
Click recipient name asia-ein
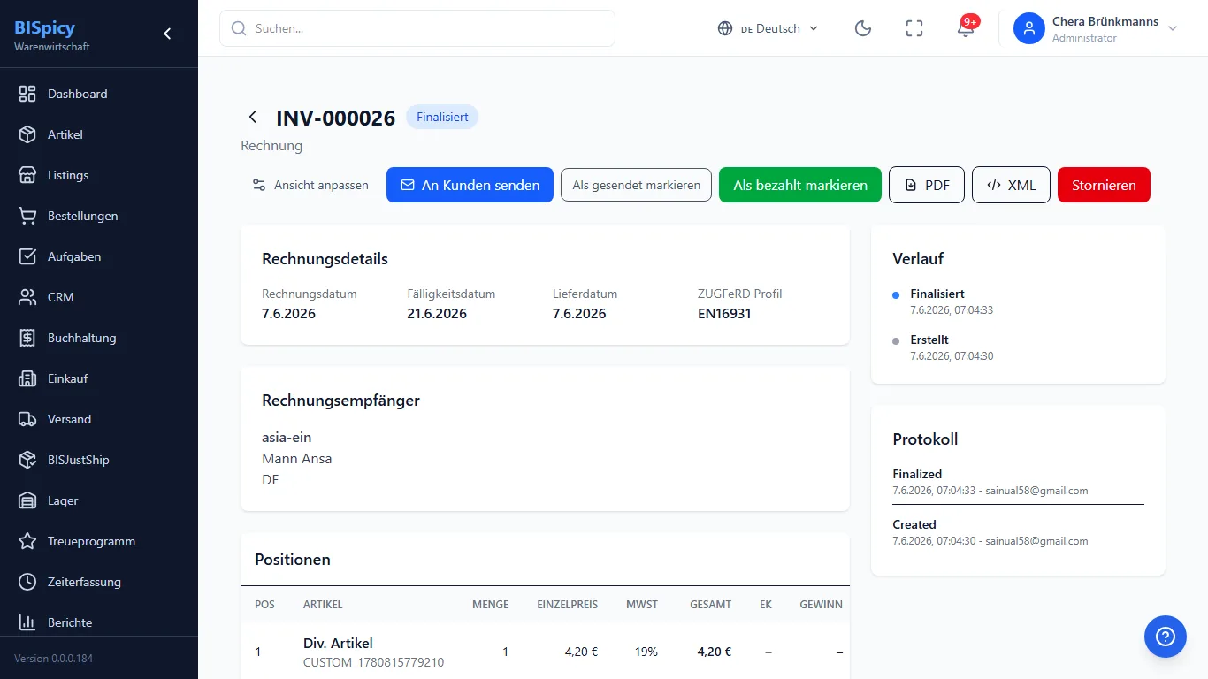tap(287, 437)
